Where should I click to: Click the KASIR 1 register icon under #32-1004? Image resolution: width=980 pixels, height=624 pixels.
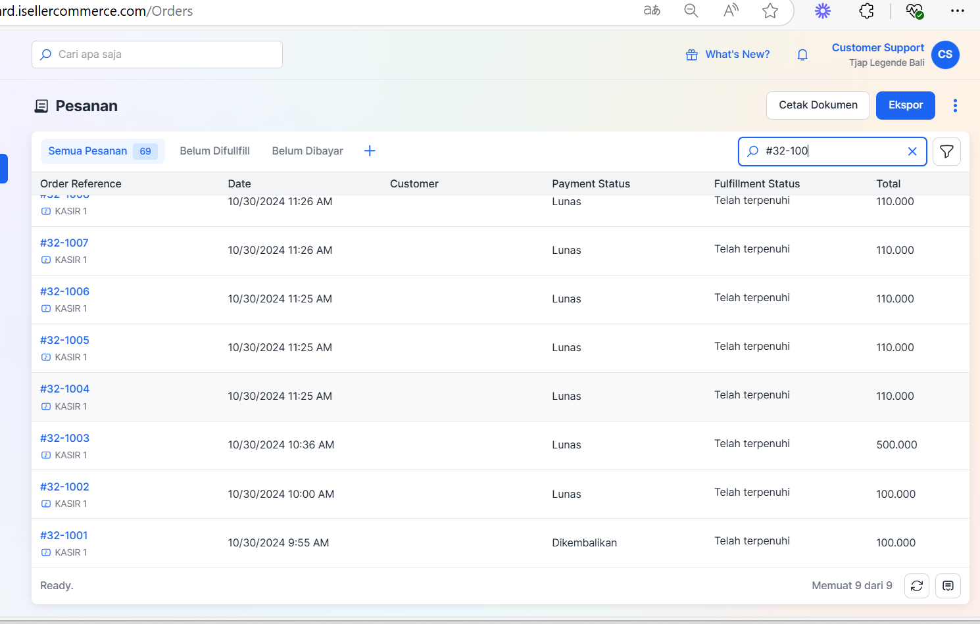[x=46, y=406]
